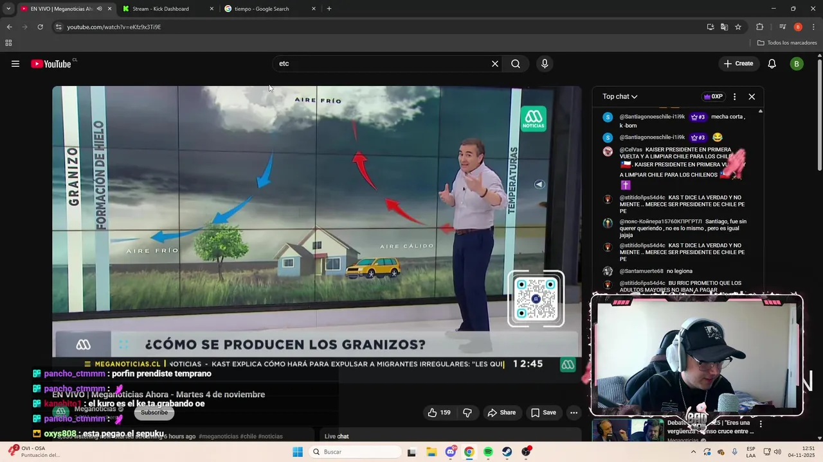Open the 0XP channel points badge
Image resolution: width=823 pixels, height=462 pixels.
pyautogui.click(x=713, y=96)
